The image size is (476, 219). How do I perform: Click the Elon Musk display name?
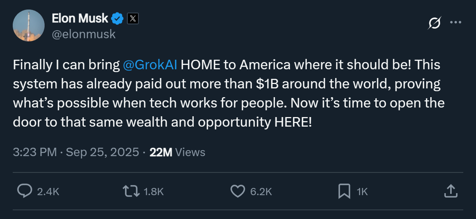[x=80, y=18]
